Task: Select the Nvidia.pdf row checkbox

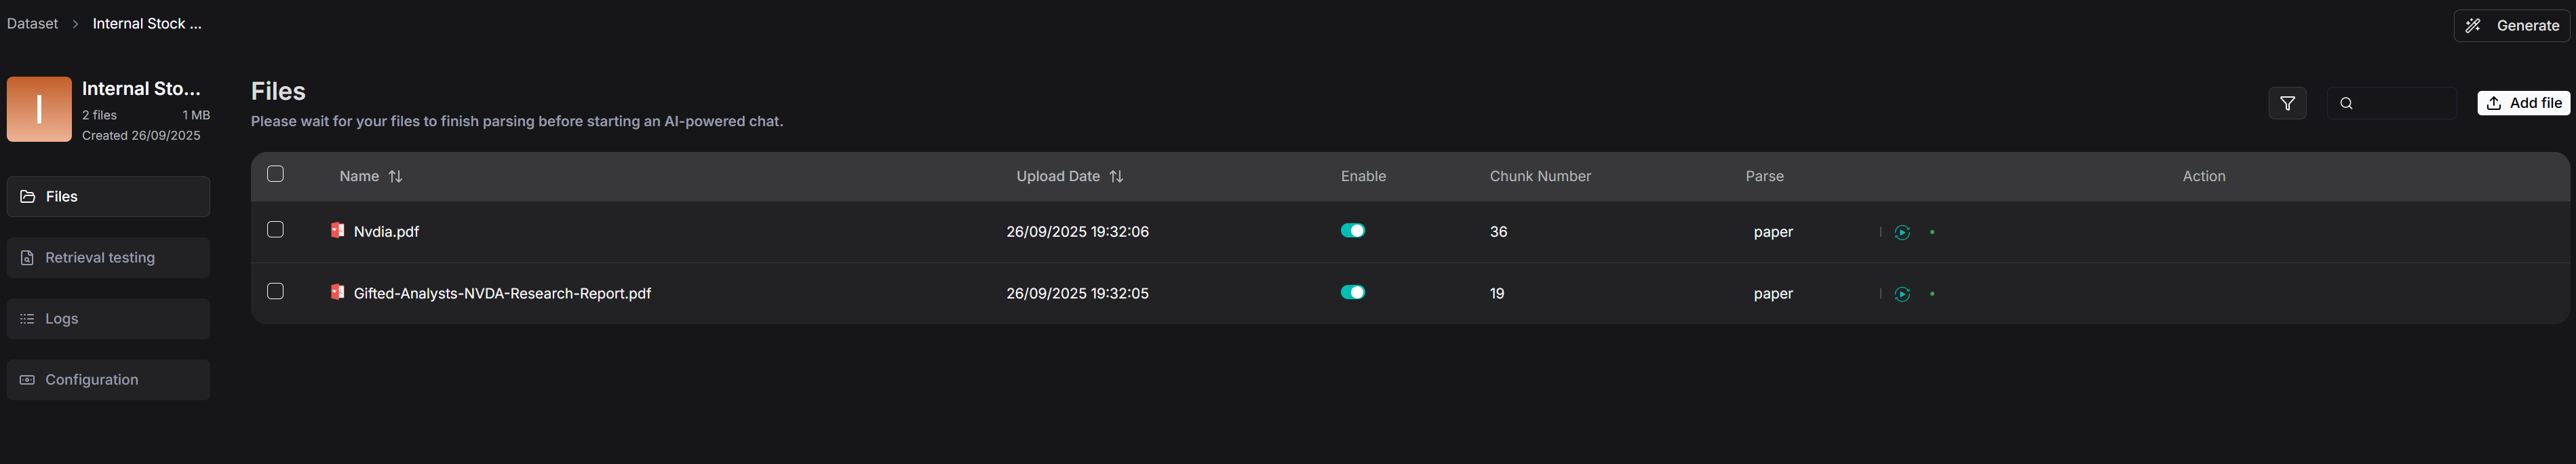Action: click(x=275, y=230)
